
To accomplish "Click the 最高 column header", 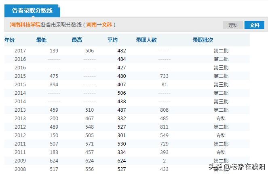I will [77, 40].
